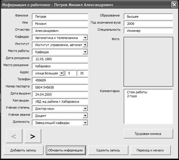Go to the next record with > button
The height and width of the screenshot is (160, 179).
[x=33, y=136]
